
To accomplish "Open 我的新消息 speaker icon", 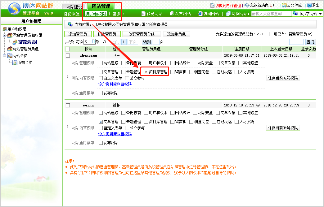I will coord(247,6).
